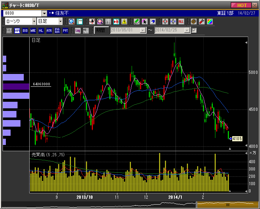Click the 4105 current price label
The height and width of the screenshot is (209, 260).
pos(237,138)
